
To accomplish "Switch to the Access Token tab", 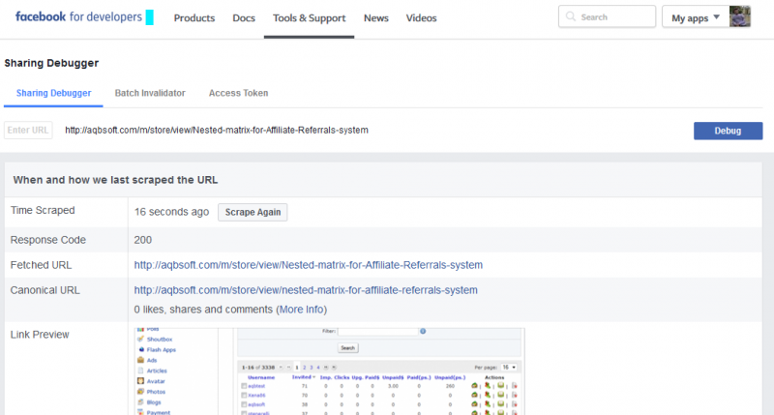I will (238, 93).
